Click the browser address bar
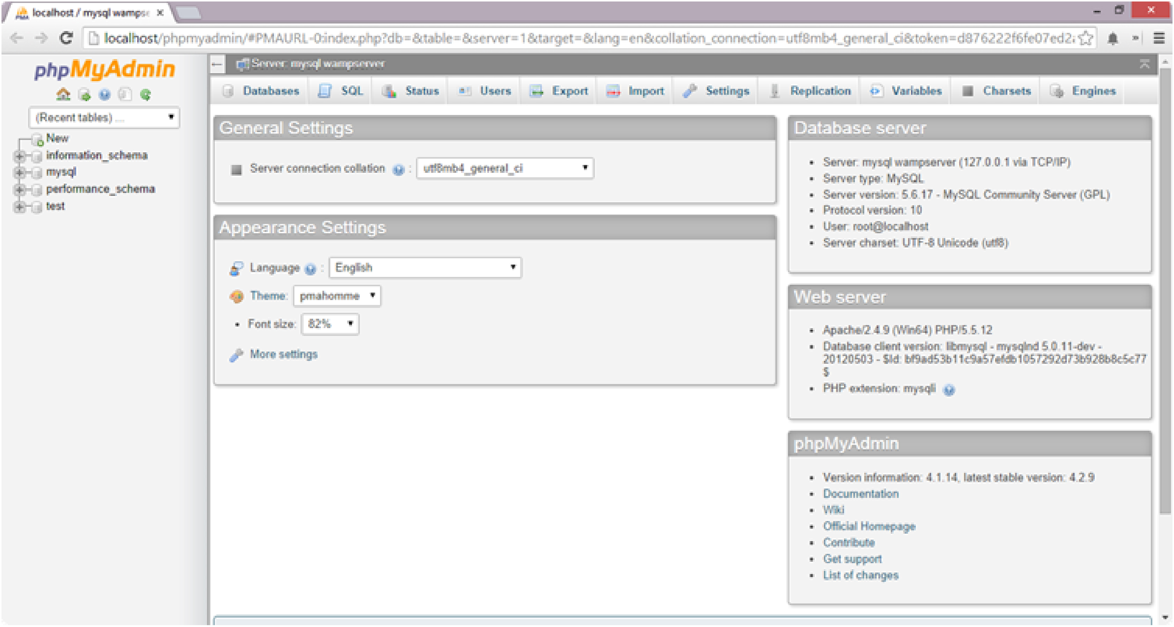This screenshot has width=1174, height=627. 588,38
